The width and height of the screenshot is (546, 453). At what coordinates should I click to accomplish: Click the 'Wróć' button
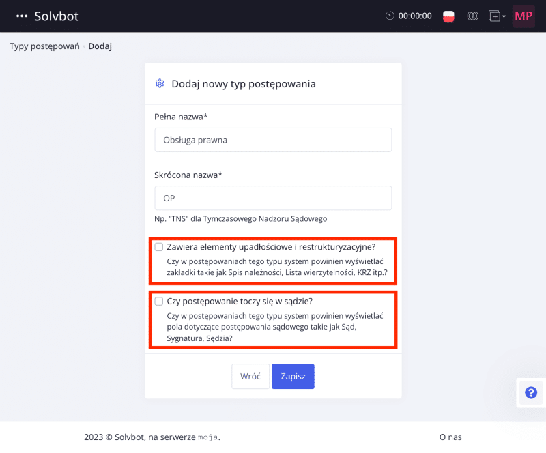point(250,376)
